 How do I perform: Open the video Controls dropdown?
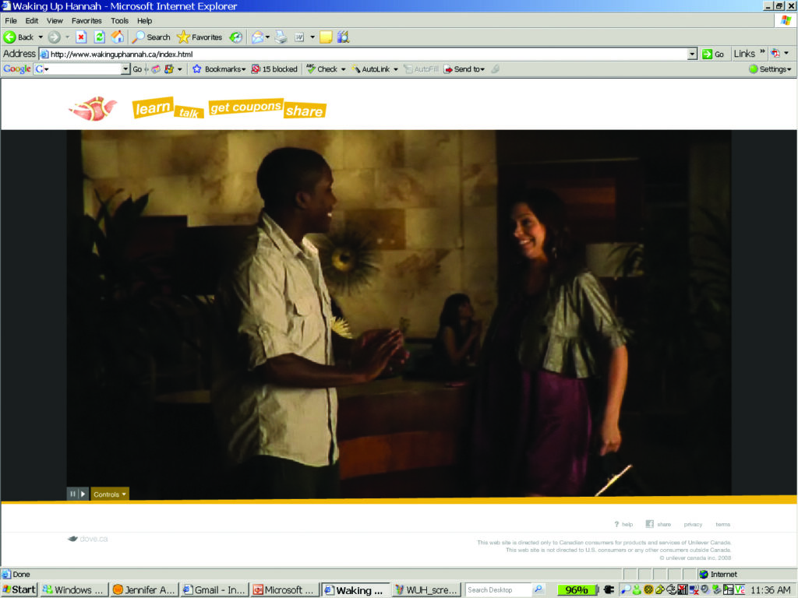(x=110, y=494)
